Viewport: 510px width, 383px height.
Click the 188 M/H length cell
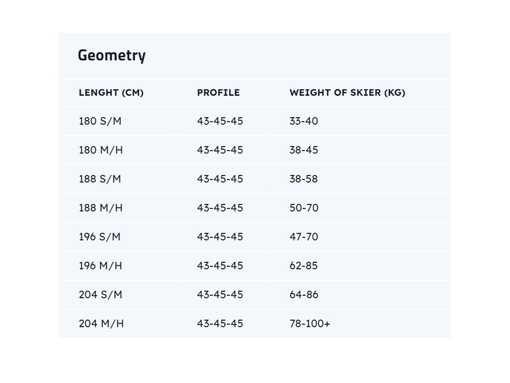(x=101, y=208)
